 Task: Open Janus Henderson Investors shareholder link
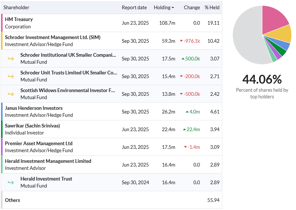34,108
